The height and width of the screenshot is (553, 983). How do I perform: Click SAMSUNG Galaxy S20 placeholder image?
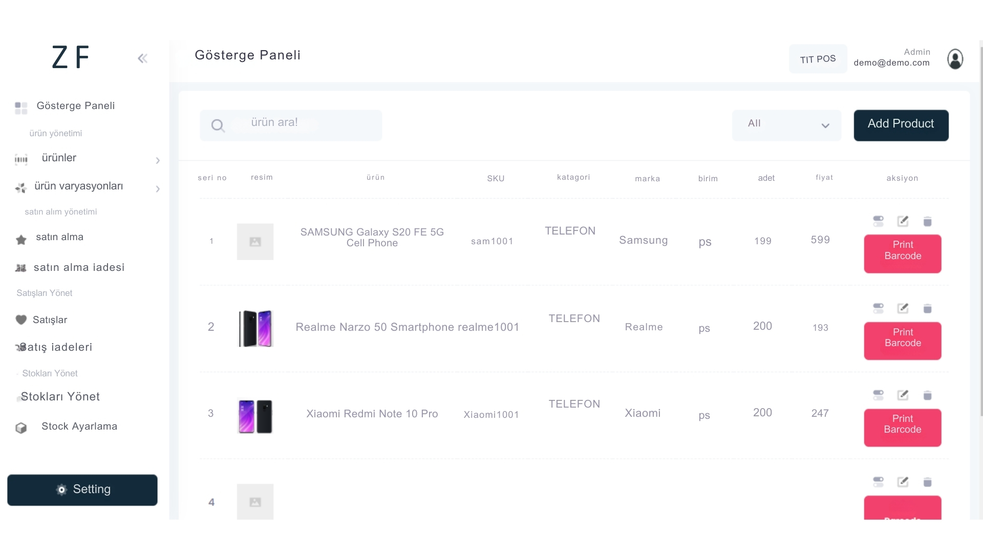255,242
